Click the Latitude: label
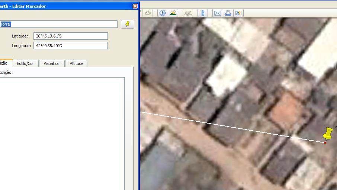This screenshot has width=337, height=190. (20, 36)
